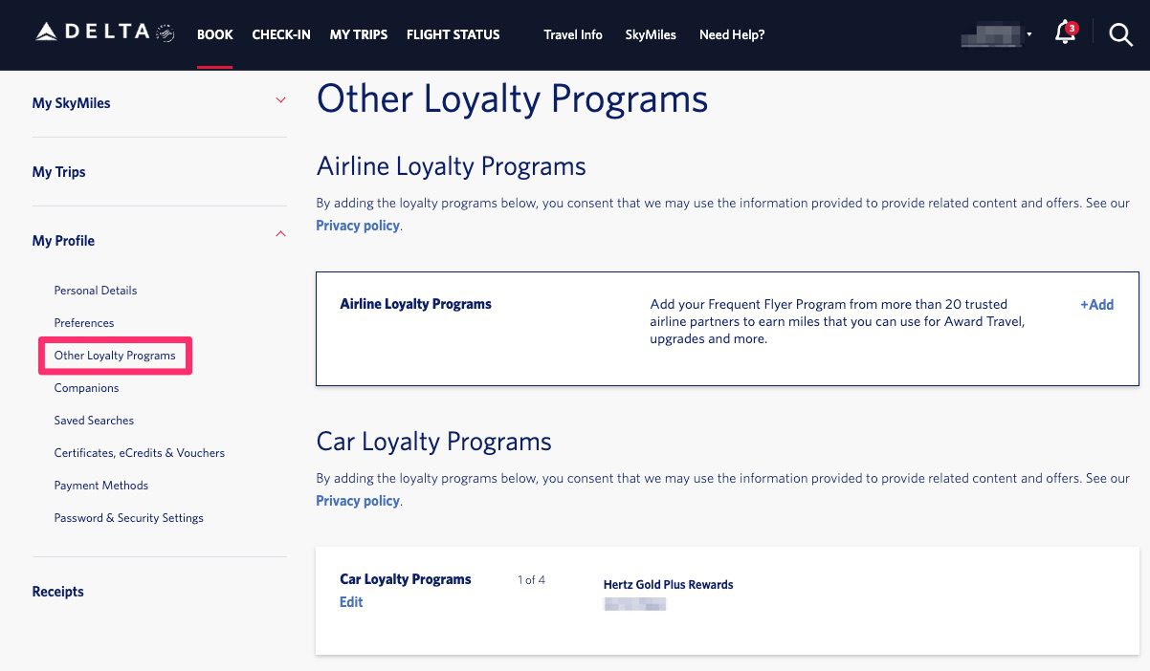Click the search magnifier icon
Screen dimensions: 1150x671
(x=1120, y=35)
